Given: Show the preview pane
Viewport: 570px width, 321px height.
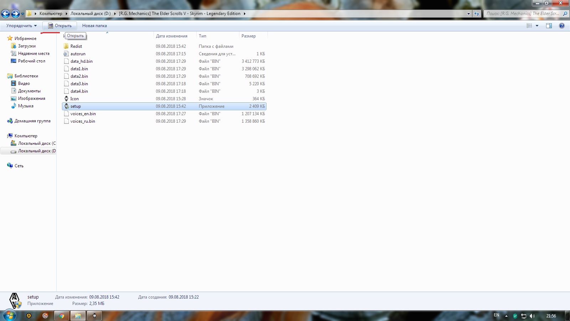Looking at the screenshot, I should pyautogui.click(x=549, y=26).
